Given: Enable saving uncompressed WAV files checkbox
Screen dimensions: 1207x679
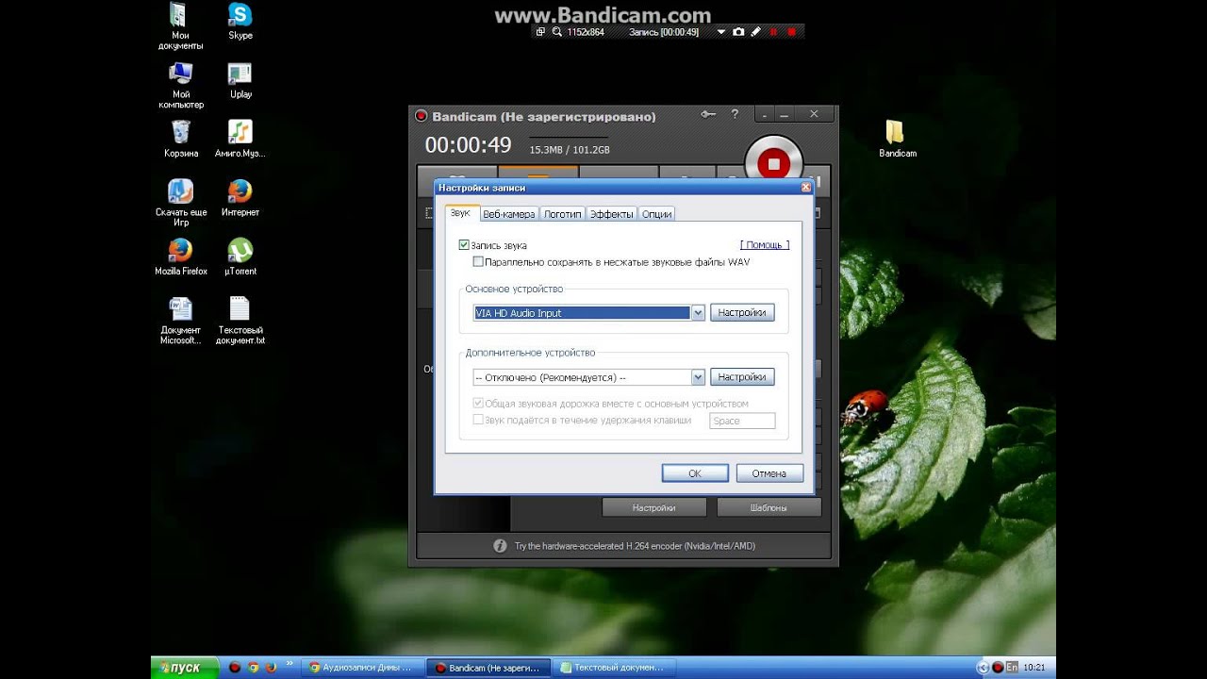Looking at the screenshot, I should pyautogui.click(x=478, y=262).
